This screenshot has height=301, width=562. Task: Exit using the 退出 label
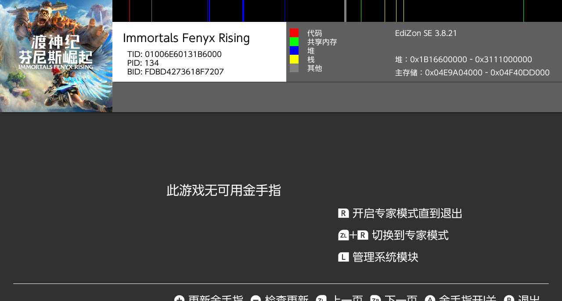click(x=529, y=298)
